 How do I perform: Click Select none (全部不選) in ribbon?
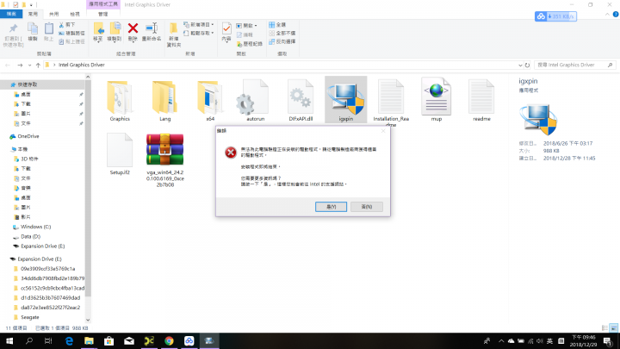click(282, 33)
